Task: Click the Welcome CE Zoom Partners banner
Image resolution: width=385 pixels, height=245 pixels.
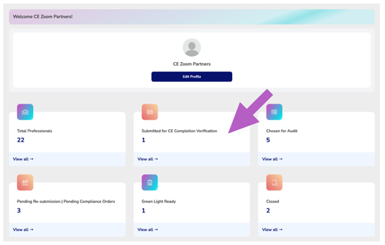Action: pyautogui.click(x=191, y=17)
